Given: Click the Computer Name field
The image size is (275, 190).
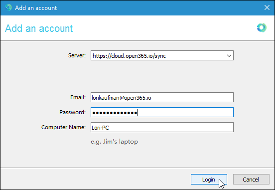Looking at the screenshot, I should 162,127.
